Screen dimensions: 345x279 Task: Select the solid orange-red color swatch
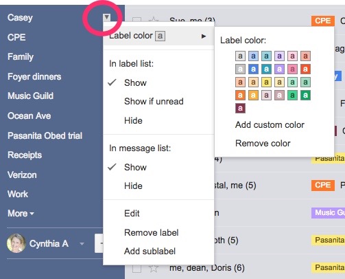pyautogui.click(x=305, y=69)
